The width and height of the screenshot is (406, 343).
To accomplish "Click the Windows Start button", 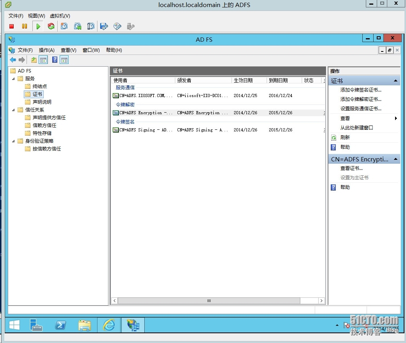I will 14,325.
